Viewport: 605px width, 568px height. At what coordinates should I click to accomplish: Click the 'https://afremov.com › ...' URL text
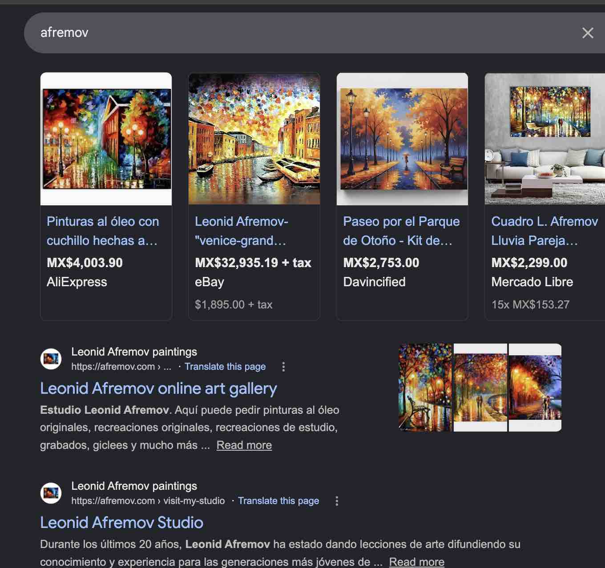pos(121,367)
